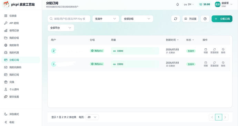This screenshot has width=238, height=126.
Task: Click the 2026/07/03 date above 31 天剩余
Action: tap(172, 50)
